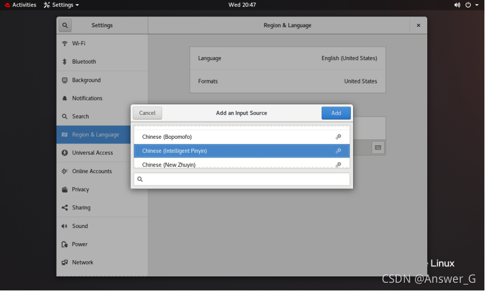Click the Language row showing English (United States)
Screen dimensions: 485x291
pos(288,58)
